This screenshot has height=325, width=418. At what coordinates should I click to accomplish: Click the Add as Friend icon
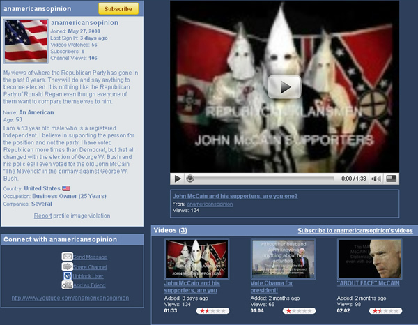tap(67, 285)
